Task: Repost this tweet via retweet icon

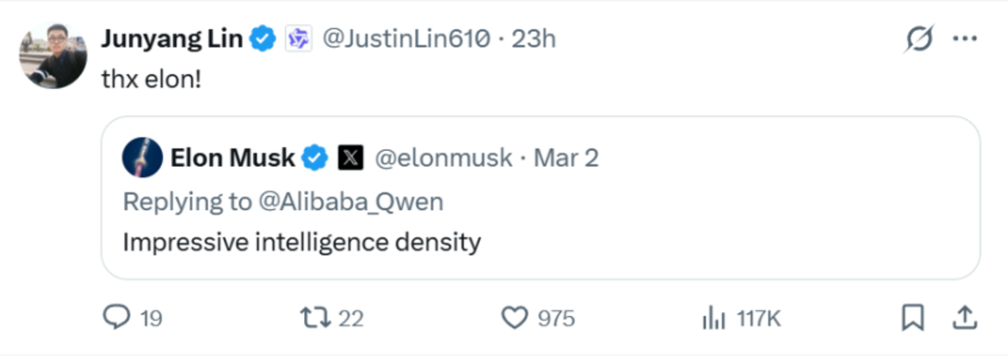Action: click(x=317, y=318)
